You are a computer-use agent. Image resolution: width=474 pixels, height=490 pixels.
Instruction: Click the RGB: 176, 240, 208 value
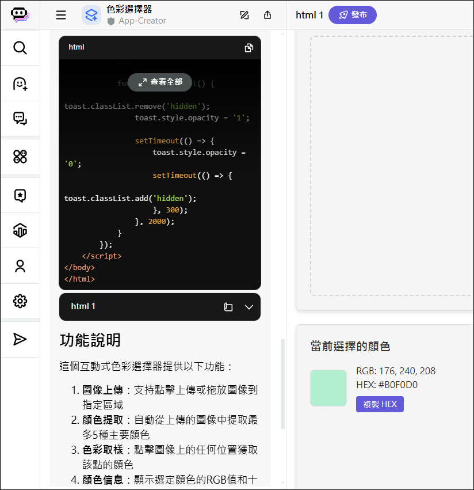coord(396,371)
